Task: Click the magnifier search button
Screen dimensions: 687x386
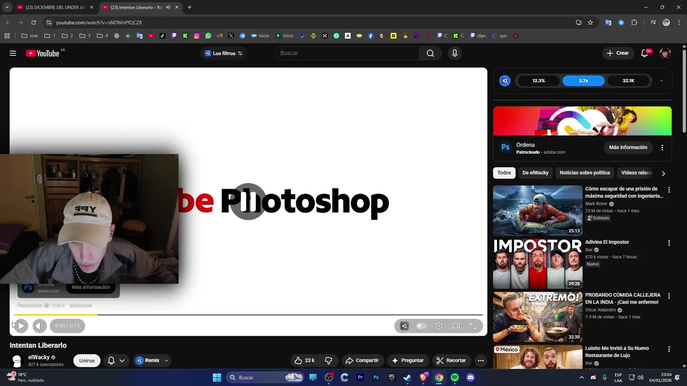Action: click(430, 53)
